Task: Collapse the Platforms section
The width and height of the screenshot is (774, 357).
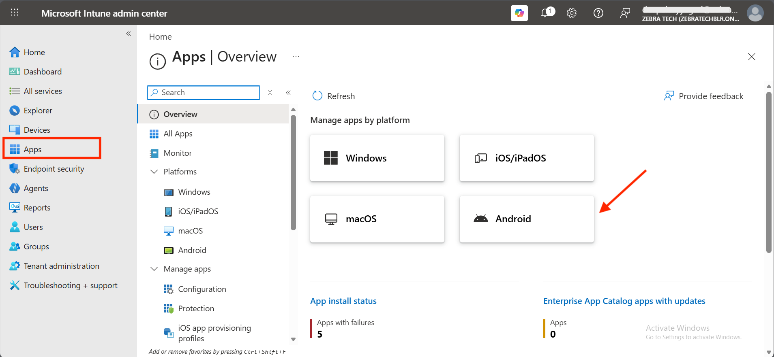Action: coord(154,172)
